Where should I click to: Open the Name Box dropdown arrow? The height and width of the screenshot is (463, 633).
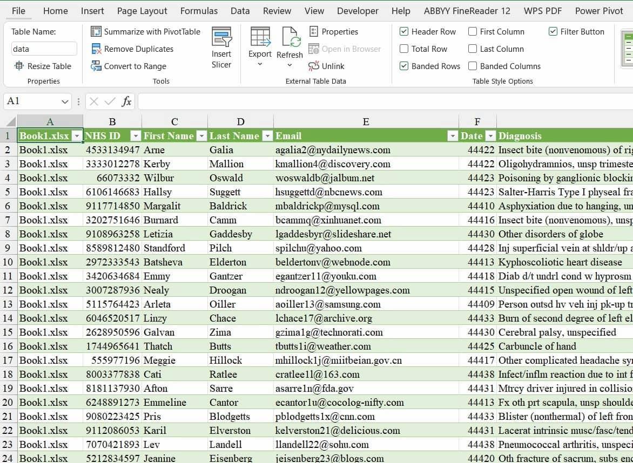pos(65,101)
